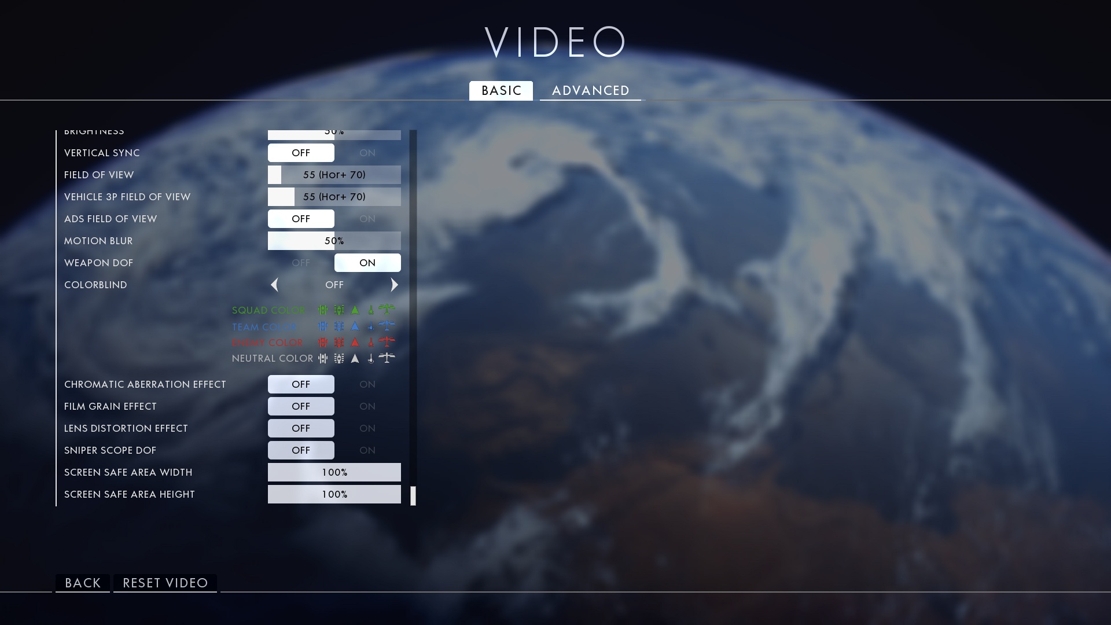Select OFF for Lens Distortion Effect
1111x625 pixels.
tap(301, 428)
